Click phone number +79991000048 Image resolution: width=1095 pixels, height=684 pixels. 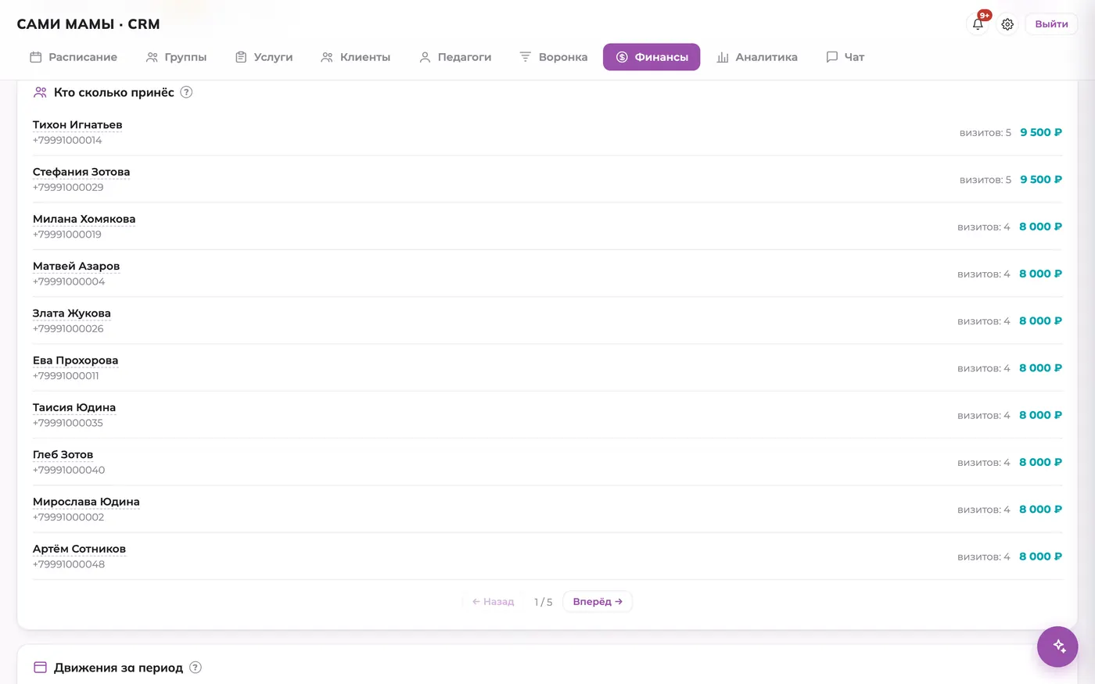[69, 564]
